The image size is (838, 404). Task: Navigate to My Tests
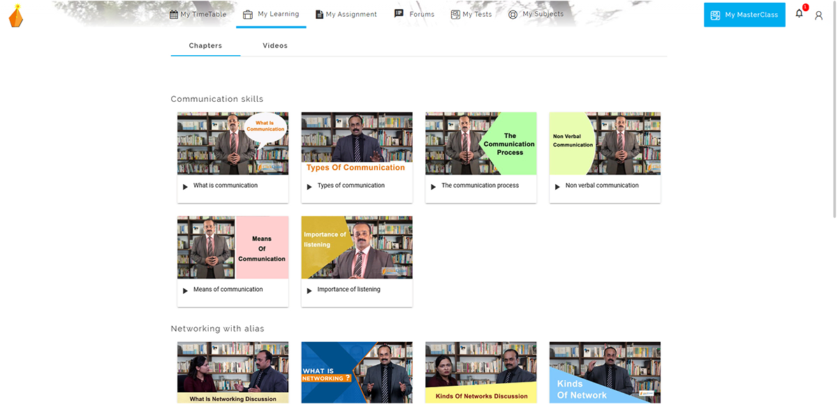(x=471, y=15)
